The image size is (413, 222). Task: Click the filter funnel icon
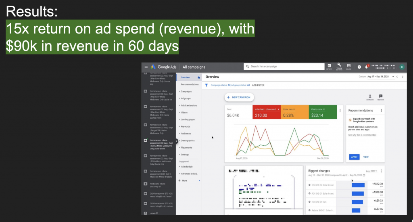tap(206, 85)
